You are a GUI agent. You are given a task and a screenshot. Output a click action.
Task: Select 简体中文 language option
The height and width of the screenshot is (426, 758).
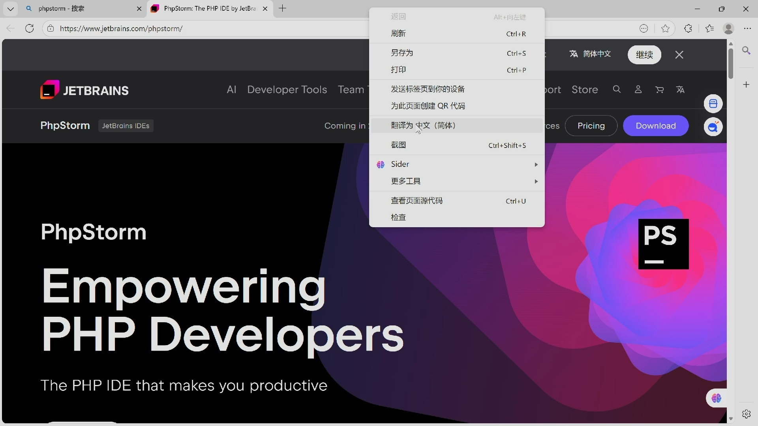tap(590, 54)
